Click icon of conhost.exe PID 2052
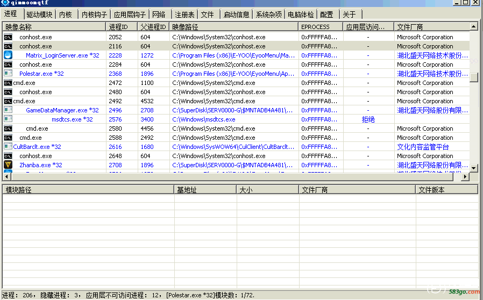This screenshot has width=483, height=300. point(8,37)
